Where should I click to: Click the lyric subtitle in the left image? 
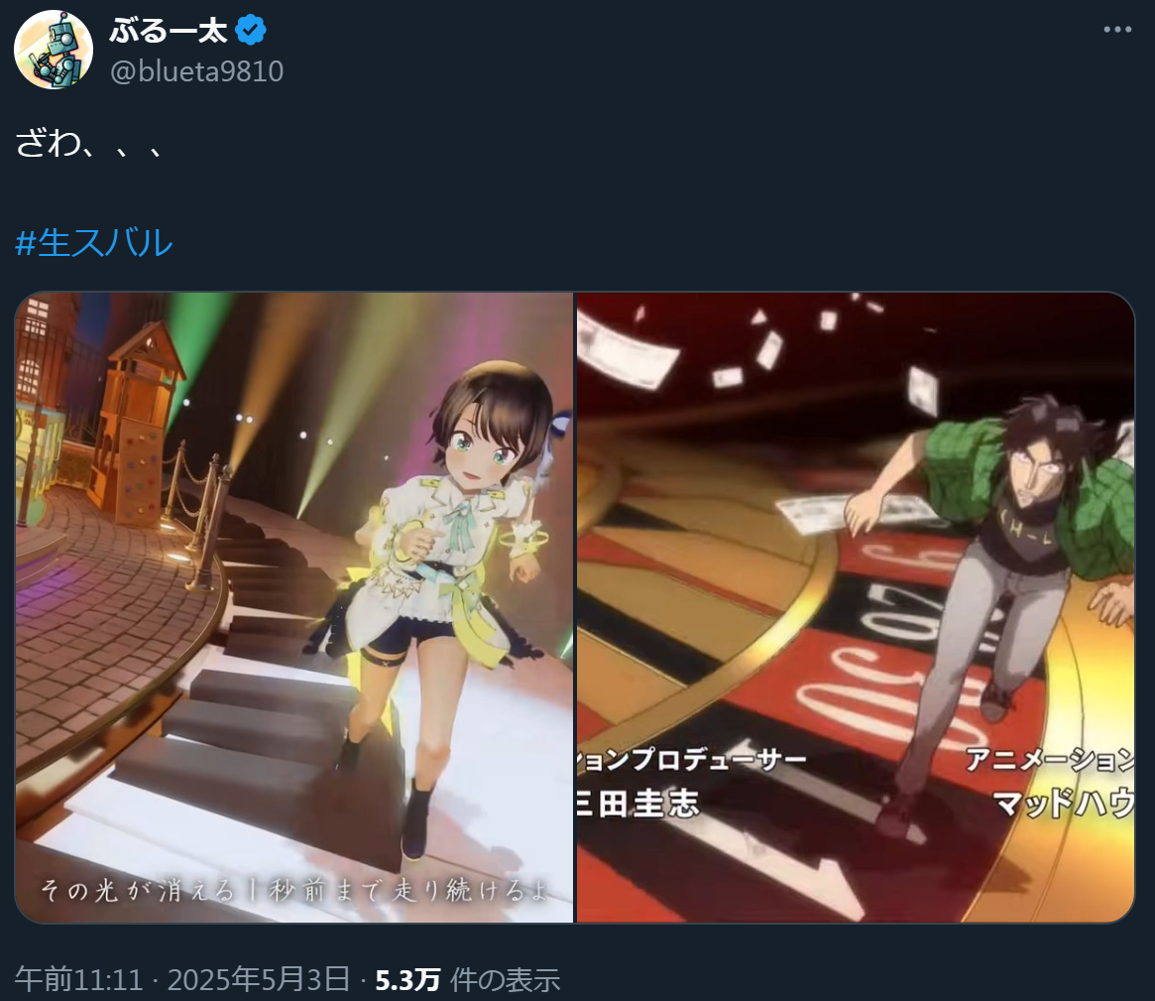[x=295, y=891]
